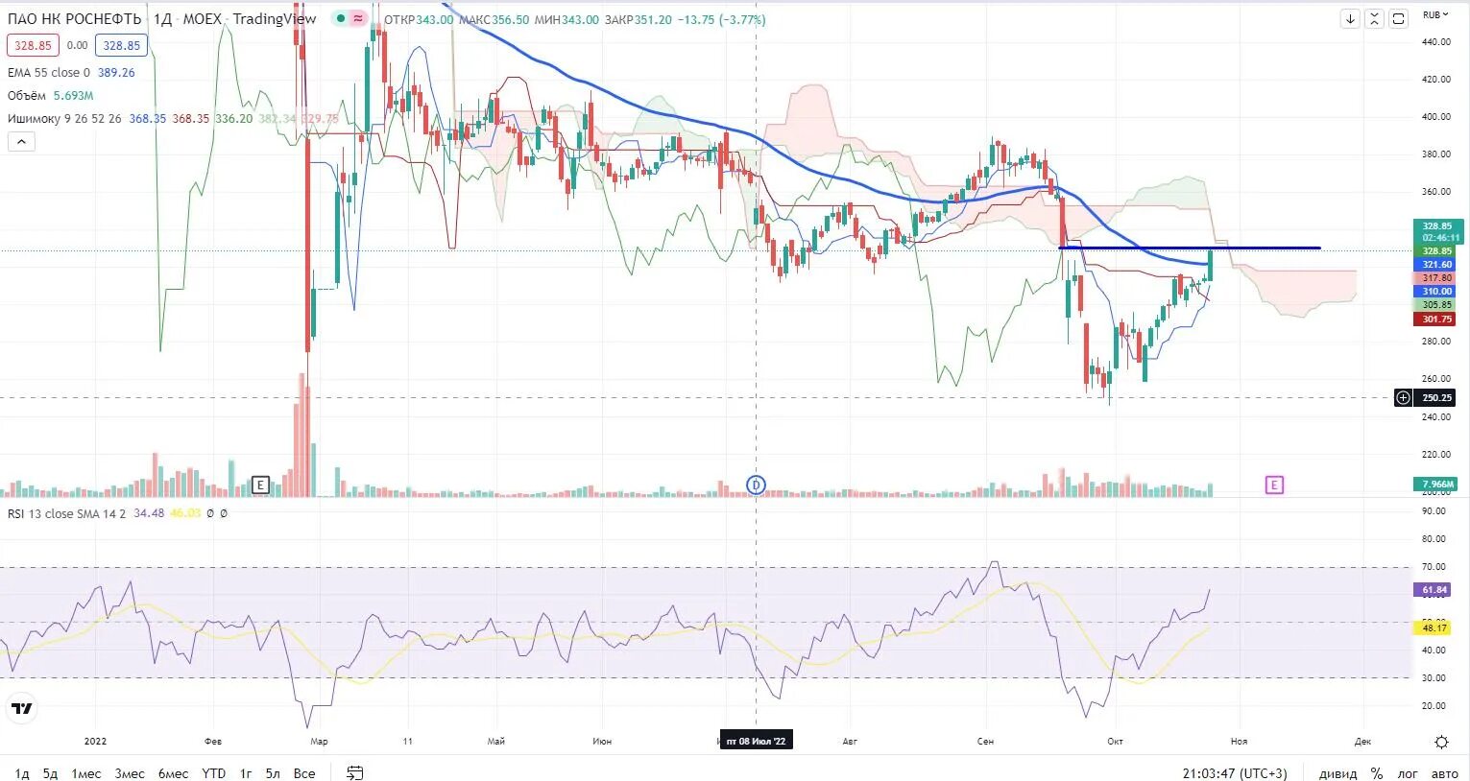This screenshot has height=781, width=1470.
Task: Open chart settings gear icon
Action: pos(1441,742)
